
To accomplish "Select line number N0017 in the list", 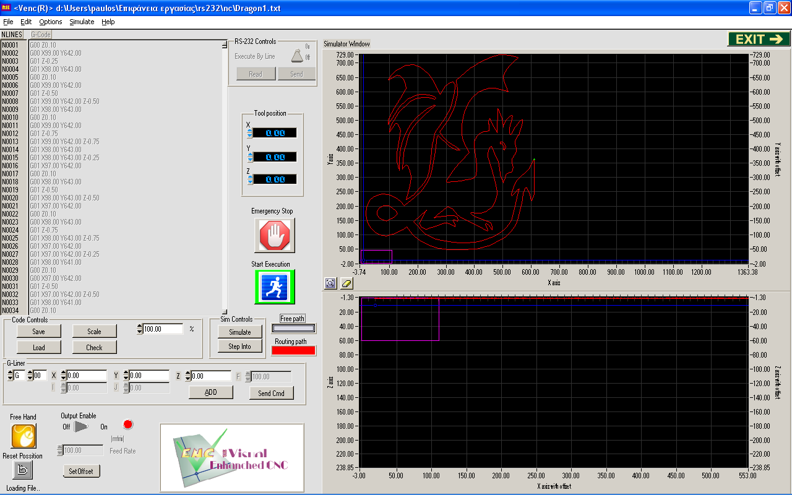I will tap(10, 174).
